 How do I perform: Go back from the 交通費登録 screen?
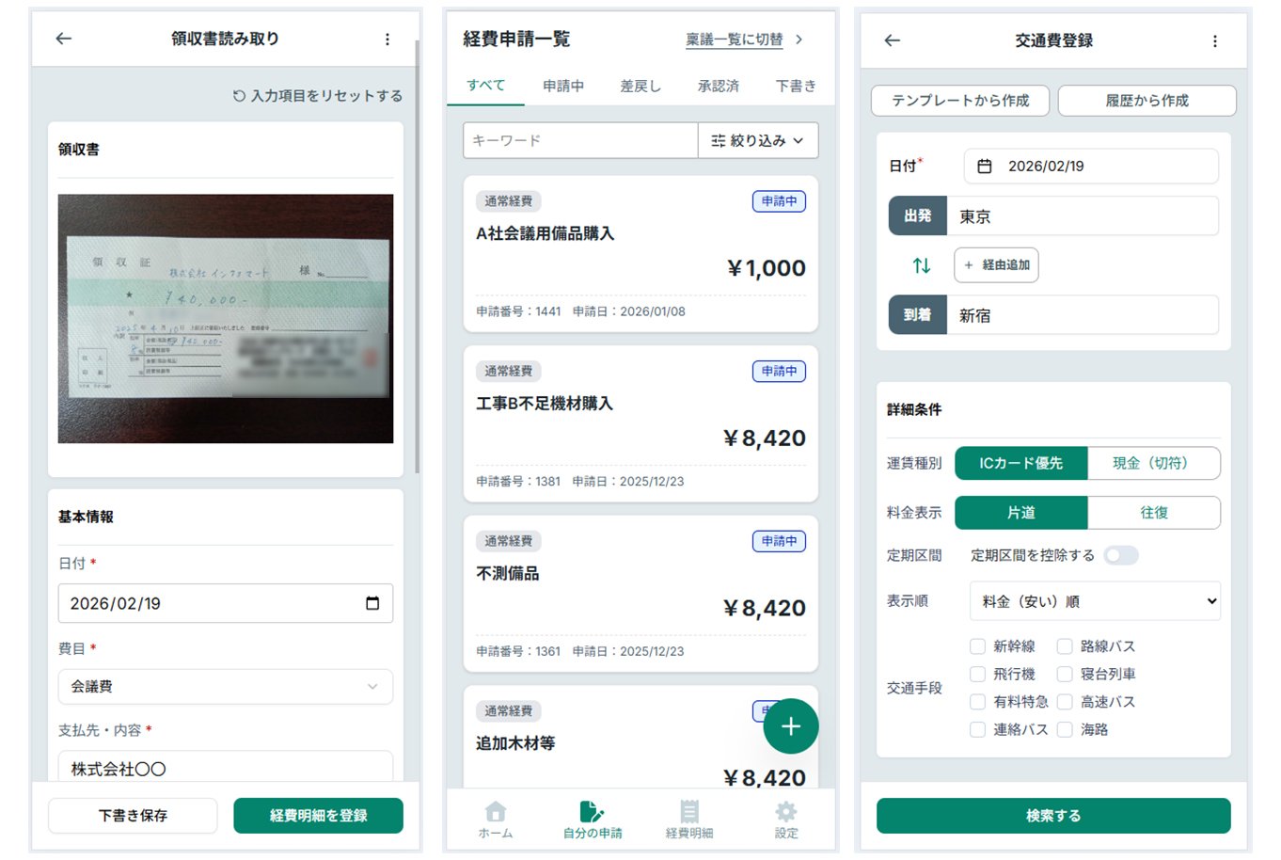tap(893, 40)
